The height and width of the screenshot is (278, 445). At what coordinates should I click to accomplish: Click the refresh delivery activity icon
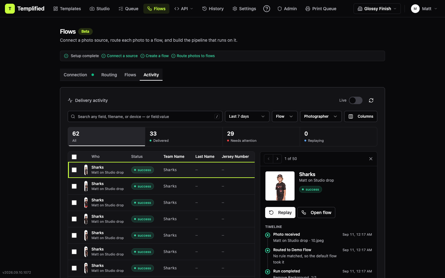[371, 100]
